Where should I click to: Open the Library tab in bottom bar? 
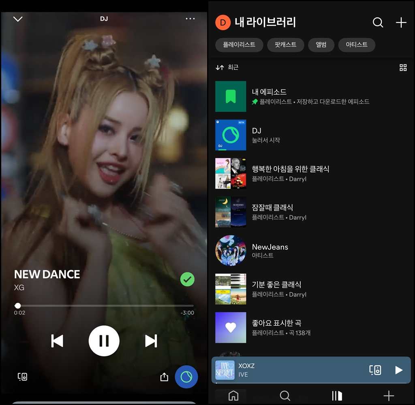[x=337, y=396]
